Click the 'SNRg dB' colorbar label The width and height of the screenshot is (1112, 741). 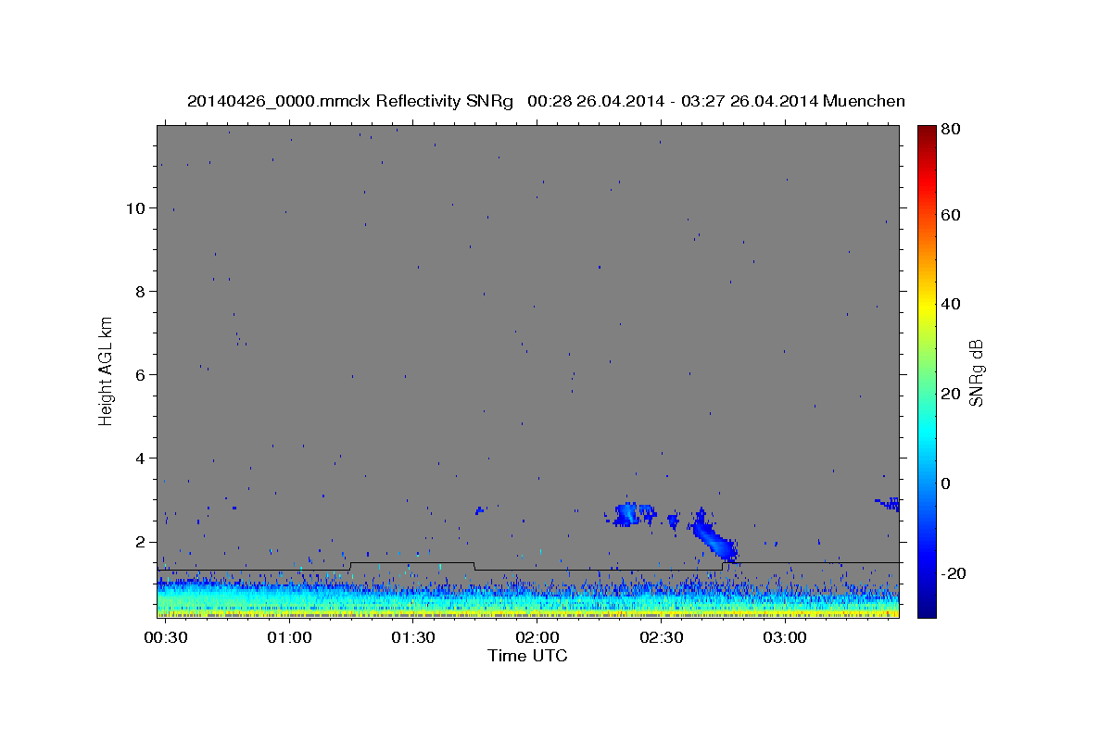click(976, 372)
